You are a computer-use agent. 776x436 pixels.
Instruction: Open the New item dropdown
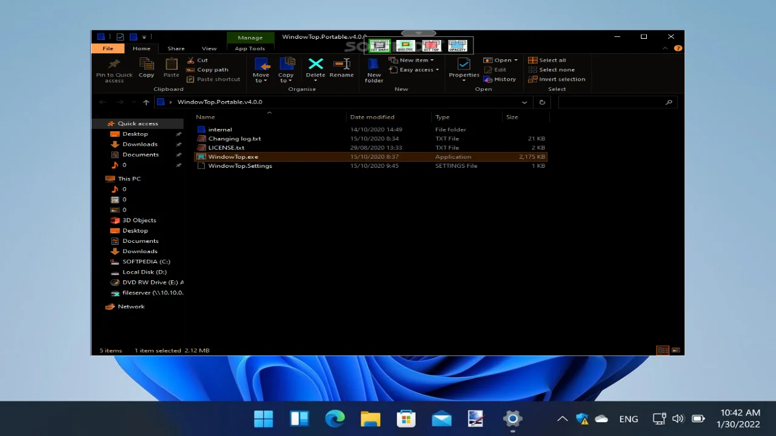click(411, 60)
